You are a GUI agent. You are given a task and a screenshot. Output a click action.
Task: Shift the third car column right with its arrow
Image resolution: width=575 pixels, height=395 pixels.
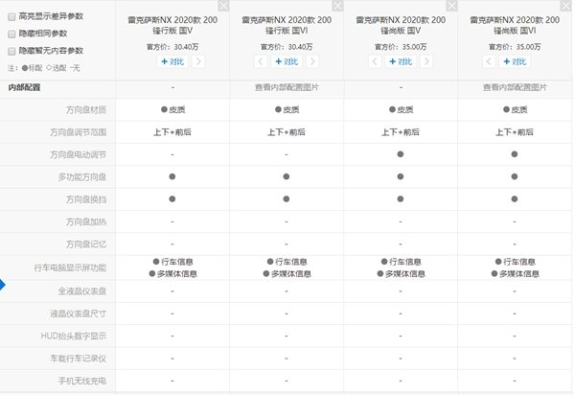[428, 61]
